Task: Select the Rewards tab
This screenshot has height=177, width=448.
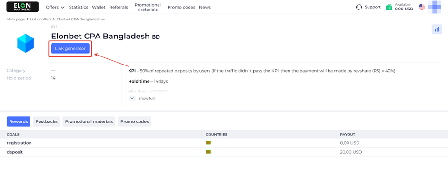Action: point(18,121)
